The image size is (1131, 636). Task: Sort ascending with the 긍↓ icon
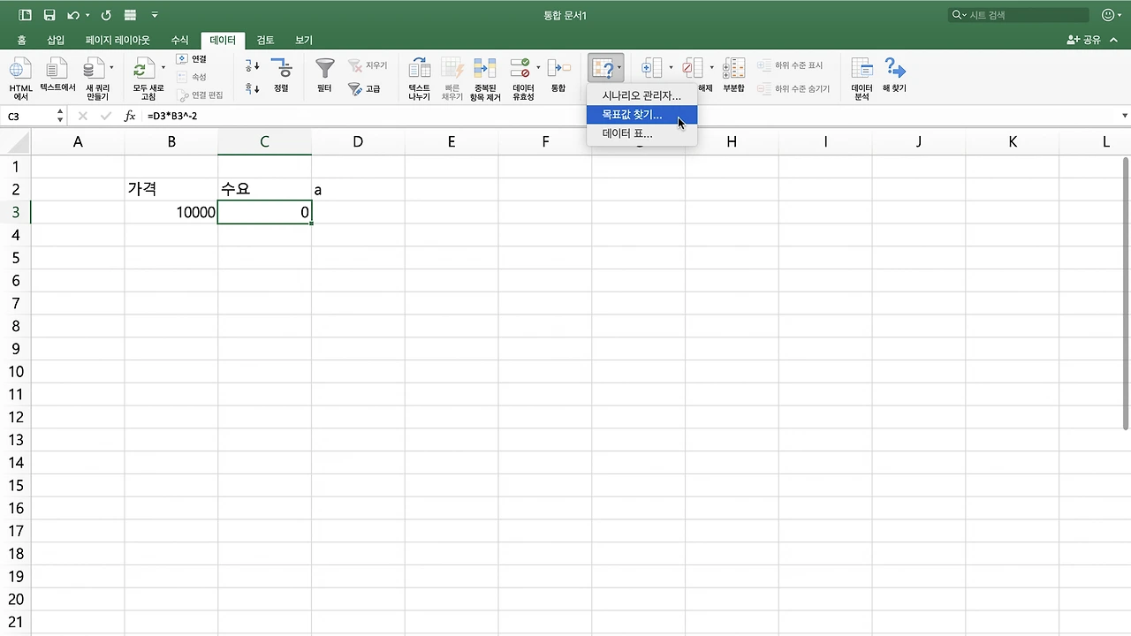[253, 66]
